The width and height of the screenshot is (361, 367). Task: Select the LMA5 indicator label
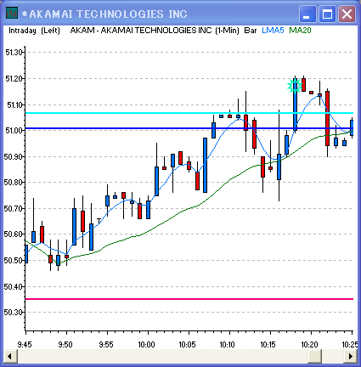click(x=273, y=31)
